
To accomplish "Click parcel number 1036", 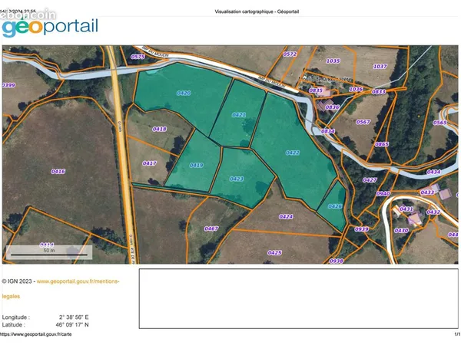I will pos(356,89).
